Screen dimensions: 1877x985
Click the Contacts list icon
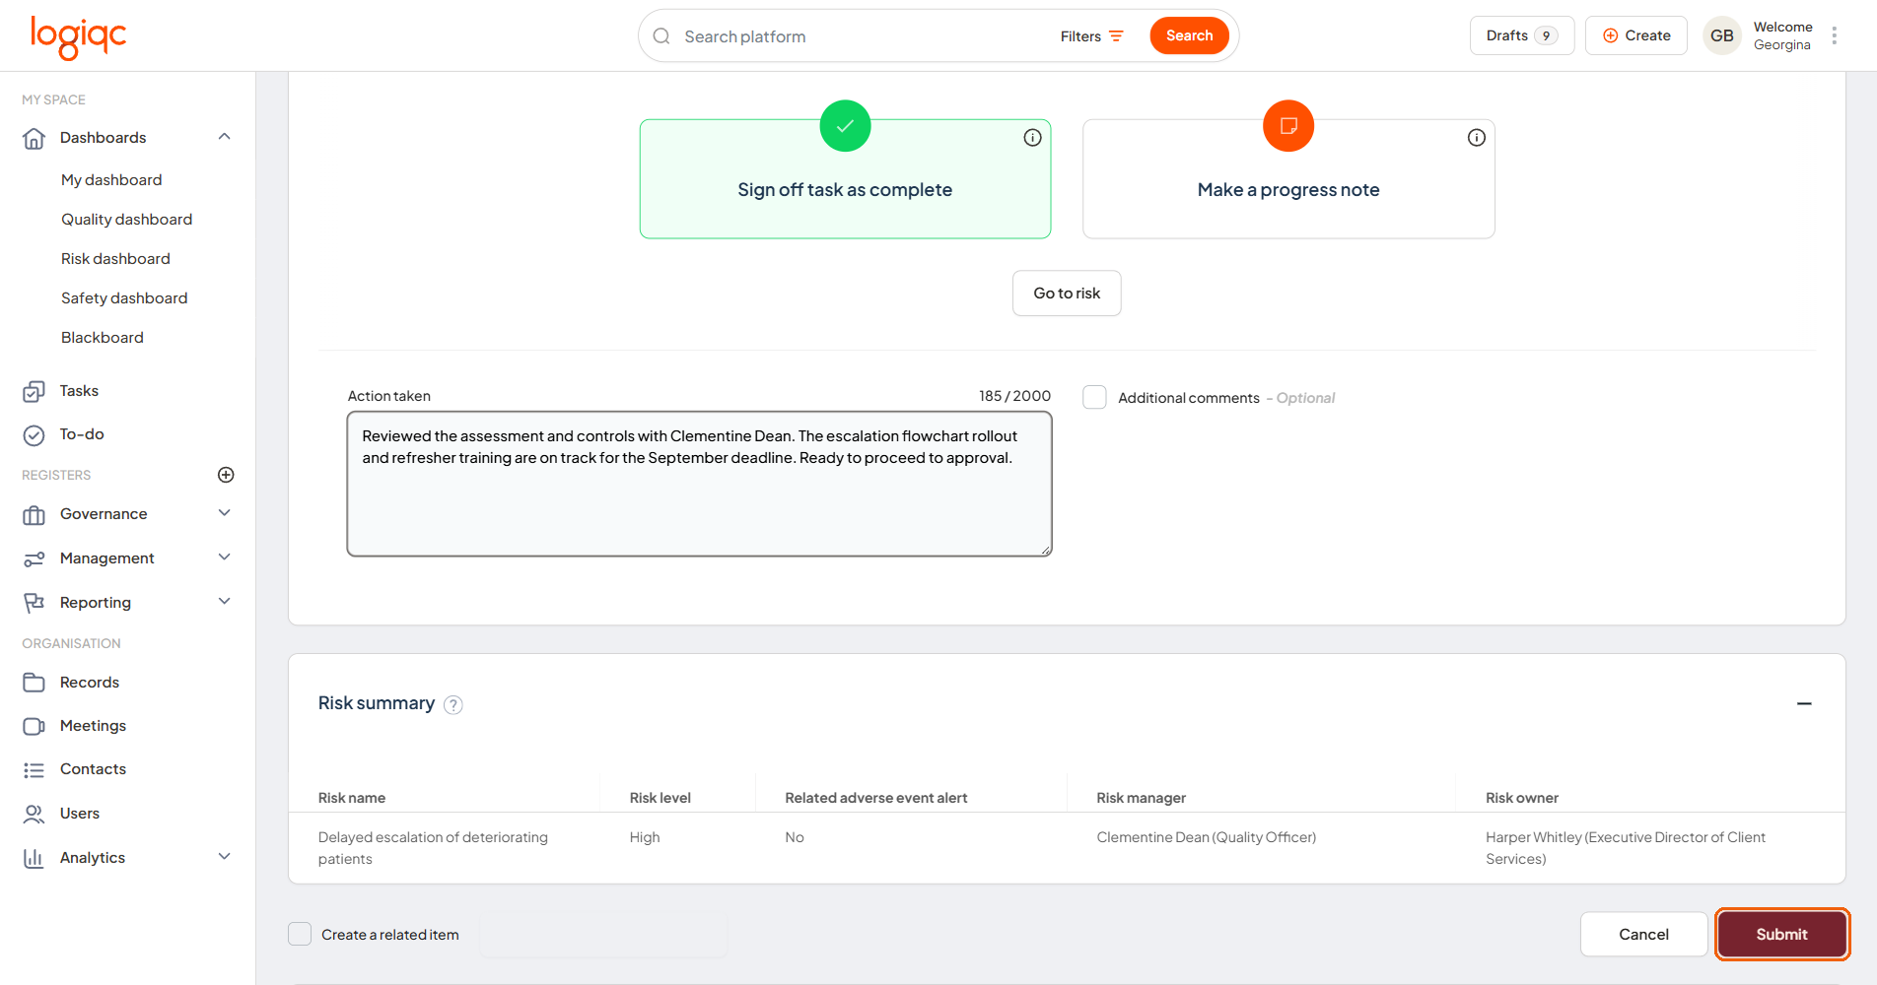(34, 769)
